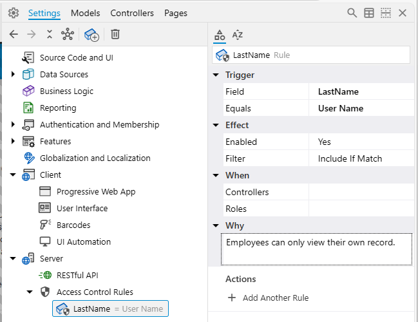Image resolution: width=418 pixels, height=322 pixels.
Task: Edit the Why description text box
Action: tap(316, 249)
